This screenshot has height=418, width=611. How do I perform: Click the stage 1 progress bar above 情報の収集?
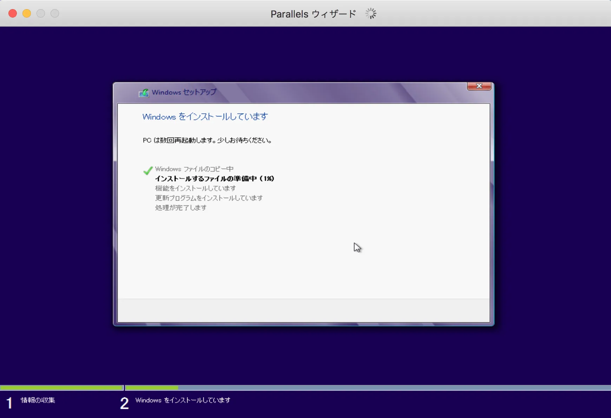click(61, 388)
